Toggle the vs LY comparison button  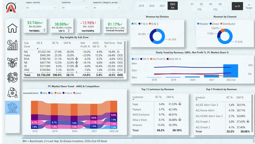(x=237, y=6)
